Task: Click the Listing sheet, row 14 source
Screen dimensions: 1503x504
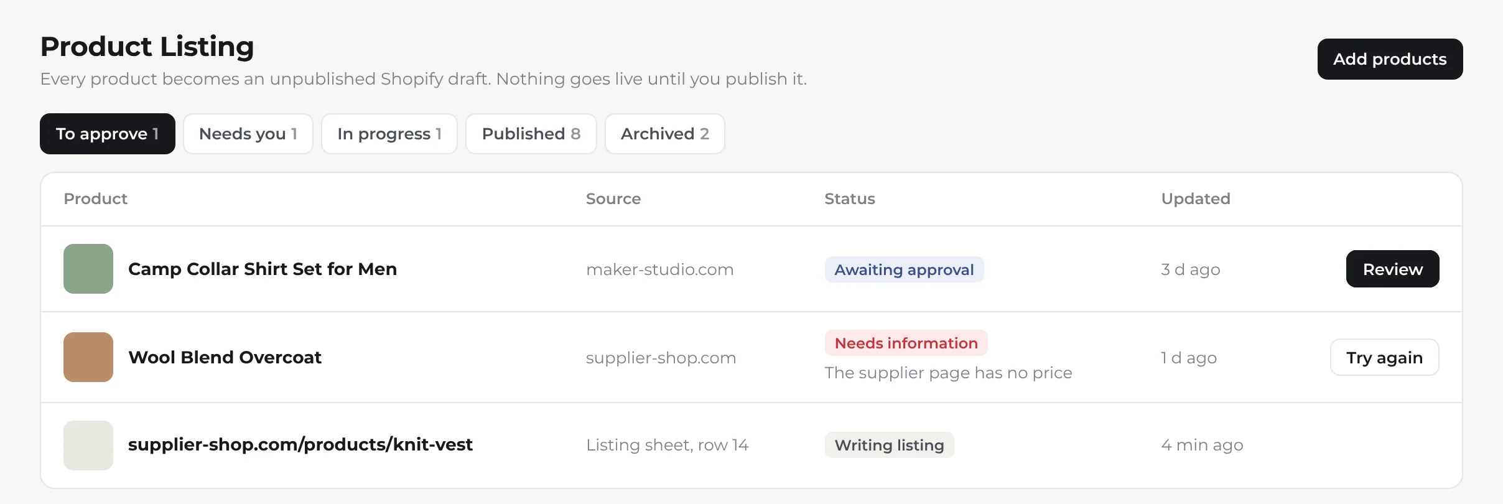Action: tap(668, 445)
